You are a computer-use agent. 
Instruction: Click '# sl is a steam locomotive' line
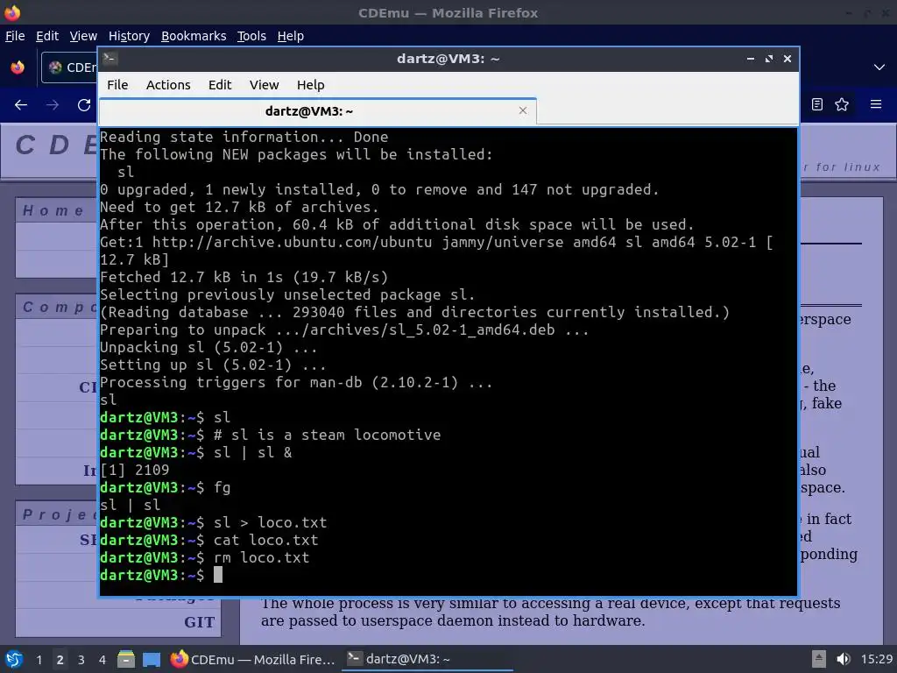point(328,435)
